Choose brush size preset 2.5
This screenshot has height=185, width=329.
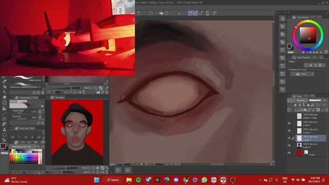(x=39, y=137)
